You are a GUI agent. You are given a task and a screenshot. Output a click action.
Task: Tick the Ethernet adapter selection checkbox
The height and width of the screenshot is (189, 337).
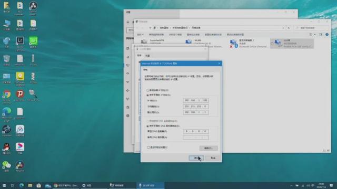pyautogui.click(x=272, y=44)
